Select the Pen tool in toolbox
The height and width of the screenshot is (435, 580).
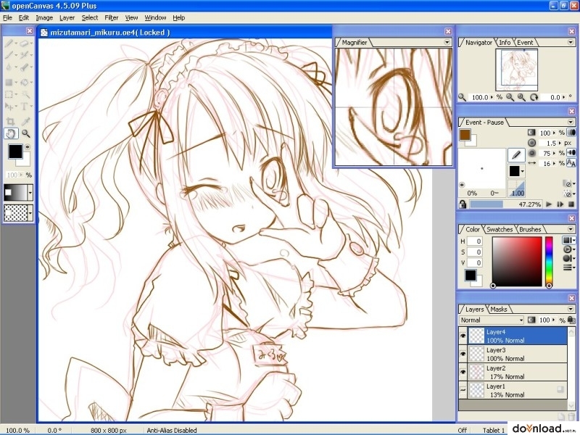click(9, 43)
